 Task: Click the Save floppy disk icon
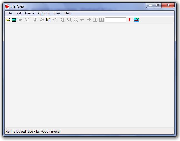(21, 20)
